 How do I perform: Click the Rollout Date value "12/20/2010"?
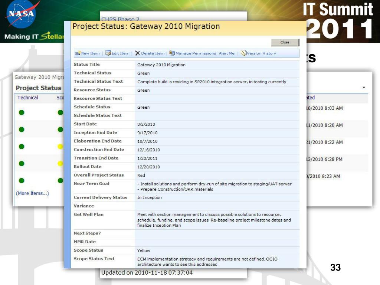148,167
